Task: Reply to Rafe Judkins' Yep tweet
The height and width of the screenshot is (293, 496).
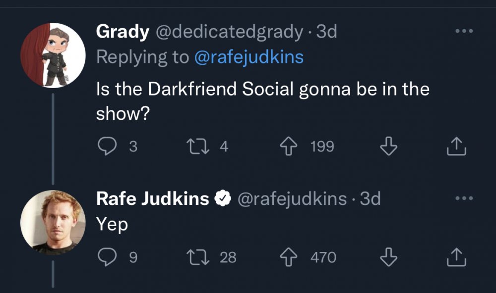Action: pyautogui.click(x=106, y=257)
